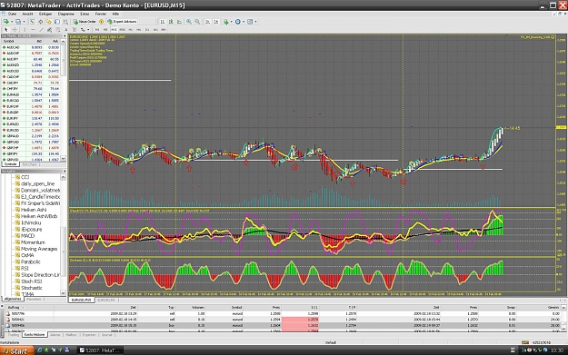Viewport: 568px width, 355px height.
Task: Close the Navigator panel
Action: pos(65,172)
